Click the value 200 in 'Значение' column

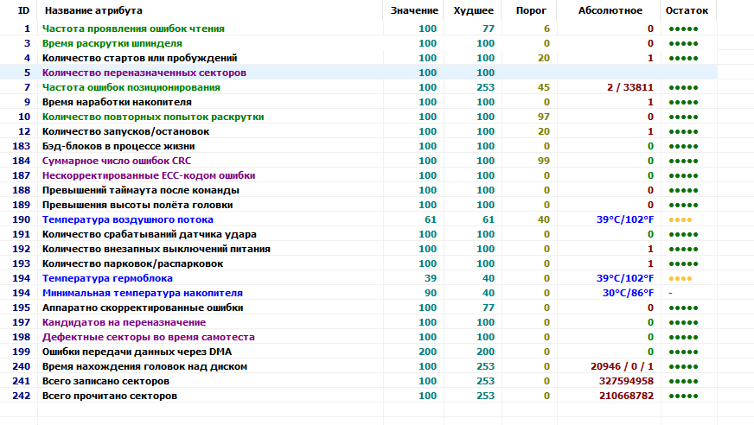pyautogui.click(x=427, y=352)
